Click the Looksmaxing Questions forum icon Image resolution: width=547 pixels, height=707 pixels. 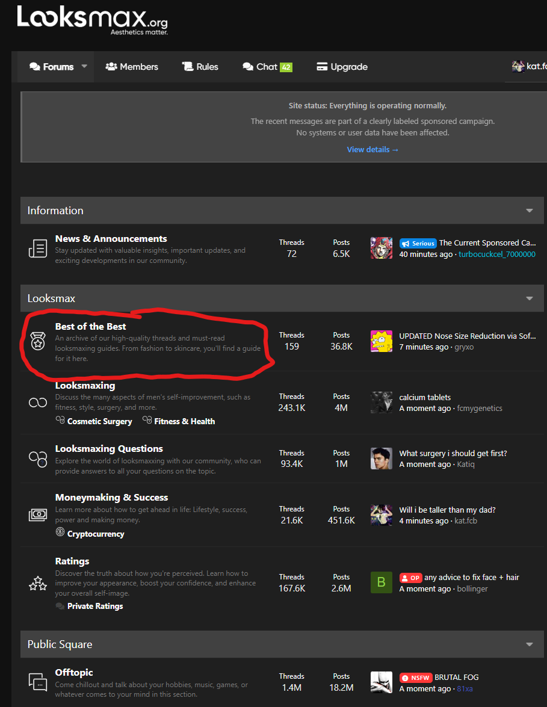(38, 458)
